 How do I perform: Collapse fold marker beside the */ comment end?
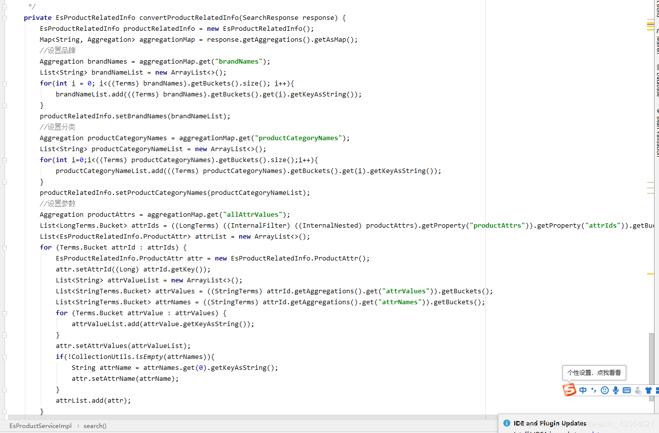point(5,7)
